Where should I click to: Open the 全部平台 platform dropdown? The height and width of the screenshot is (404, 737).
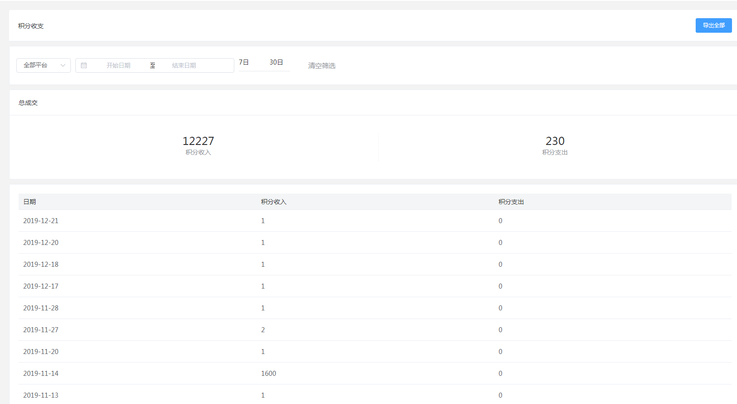pos(44,65)
